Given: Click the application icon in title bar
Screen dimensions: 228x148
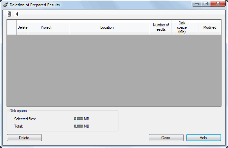Looking at the screenshot, I should coord(5,5).
